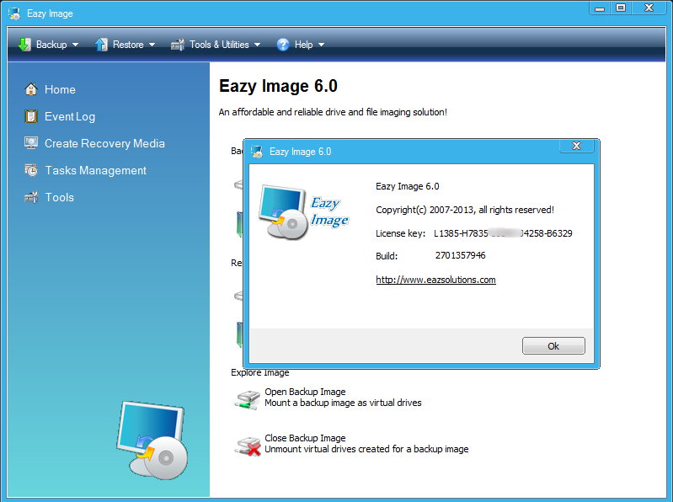
Task: Click 'Mount a backup image as virtual drives' text
Action: 343,403
